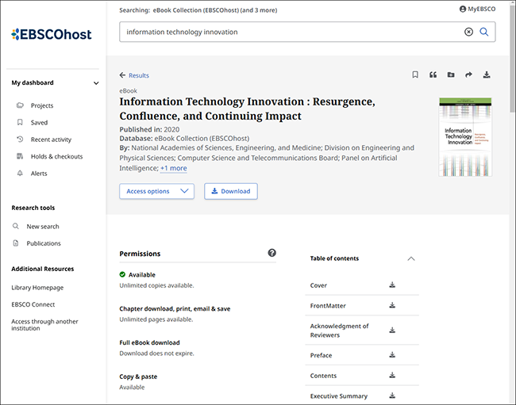Click the Publications document icon
516x405 pixels.
click(16, 243)
